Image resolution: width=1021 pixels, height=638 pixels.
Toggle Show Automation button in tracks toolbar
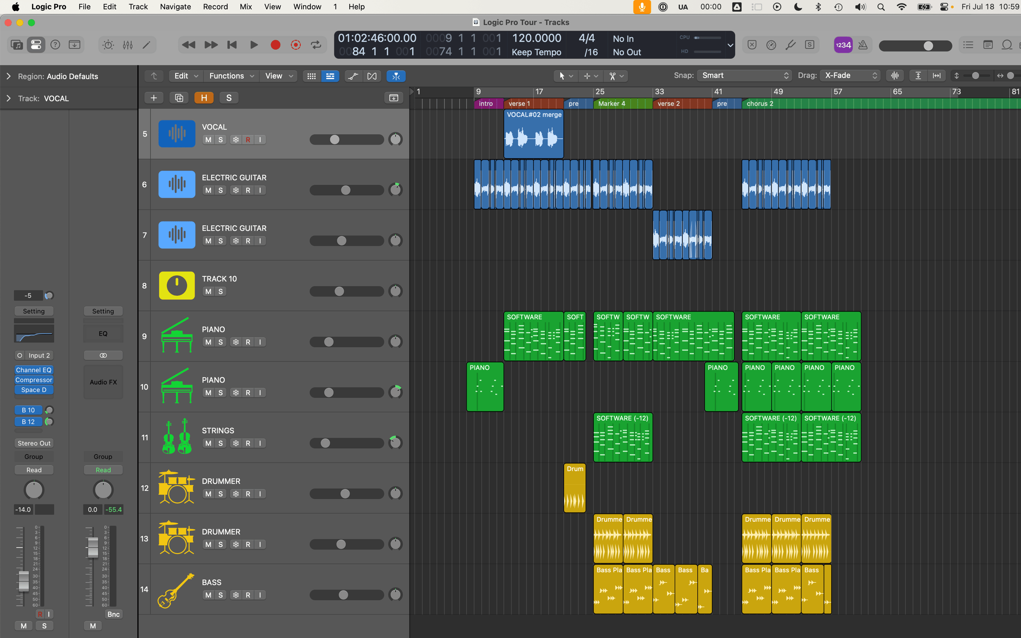pyautogui.click(x=353, y=76)
